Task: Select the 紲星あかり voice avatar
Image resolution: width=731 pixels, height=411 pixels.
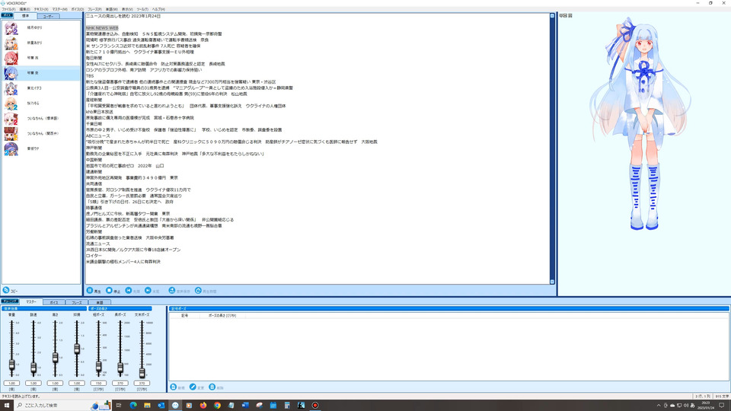Action: pyautogui.click(x=11, y=43)
